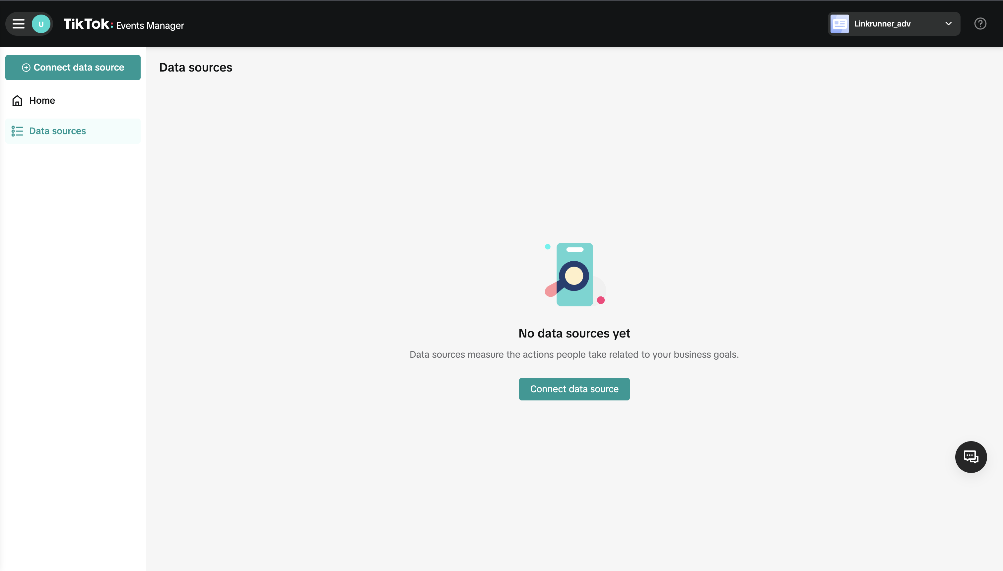Click the TikTok logo
Screen dimensions: 1003x571
coord(87,24)
